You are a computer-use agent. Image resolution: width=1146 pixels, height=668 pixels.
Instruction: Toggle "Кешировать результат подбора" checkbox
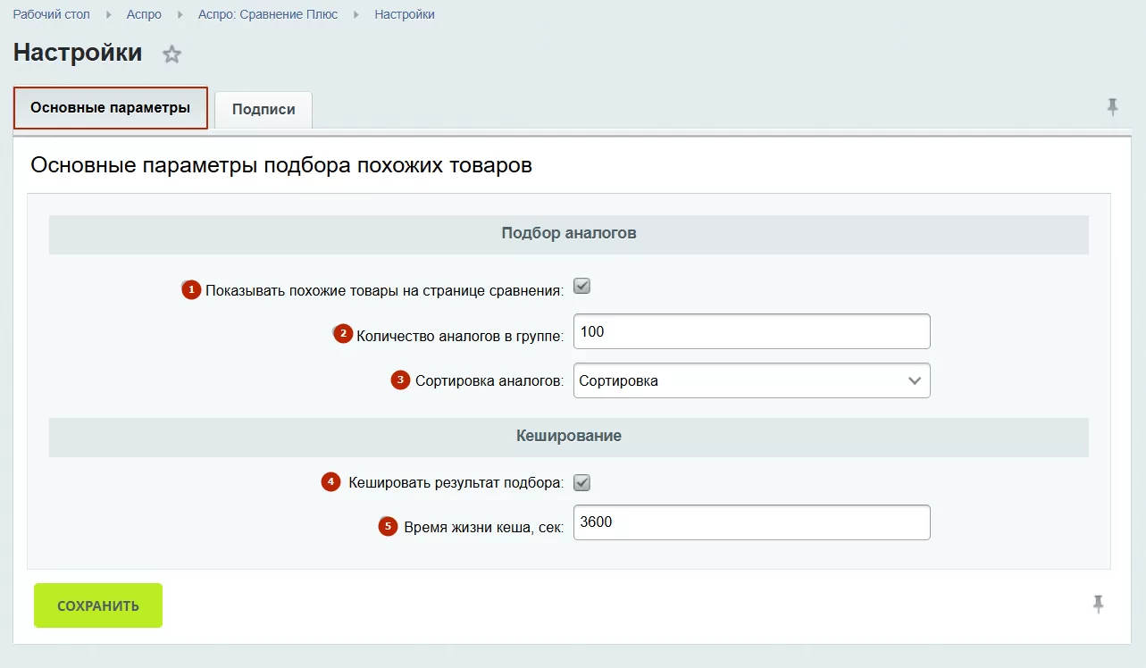[x=582, y=483]
